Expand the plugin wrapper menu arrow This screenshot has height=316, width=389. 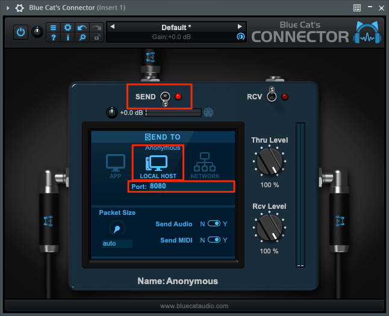[8, 8]
